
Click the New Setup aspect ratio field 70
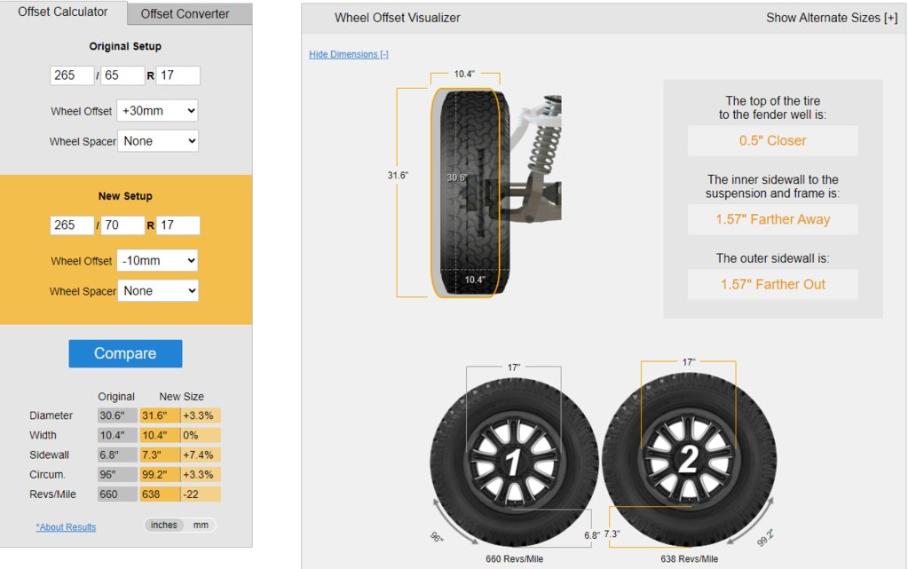[x=122, y=225]
